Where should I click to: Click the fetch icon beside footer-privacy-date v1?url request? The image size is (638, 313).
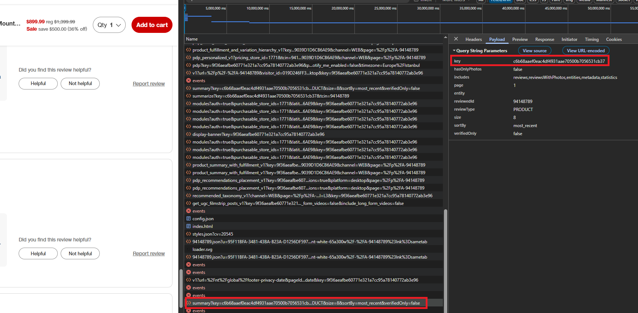click(189, 280)
